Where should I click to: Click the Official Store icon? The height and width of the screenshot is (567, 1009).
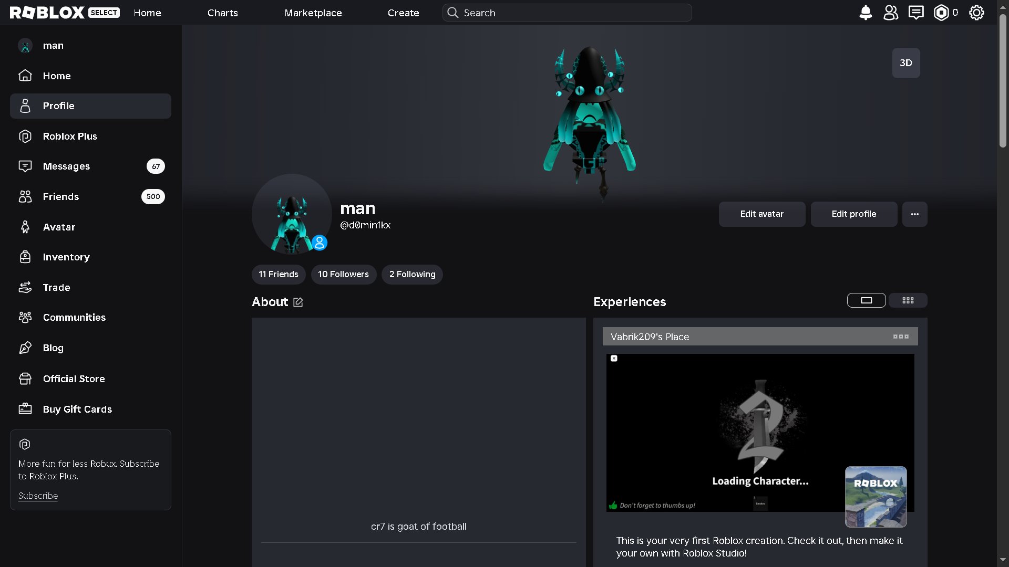pyautogui.click(x=25, y=379)
